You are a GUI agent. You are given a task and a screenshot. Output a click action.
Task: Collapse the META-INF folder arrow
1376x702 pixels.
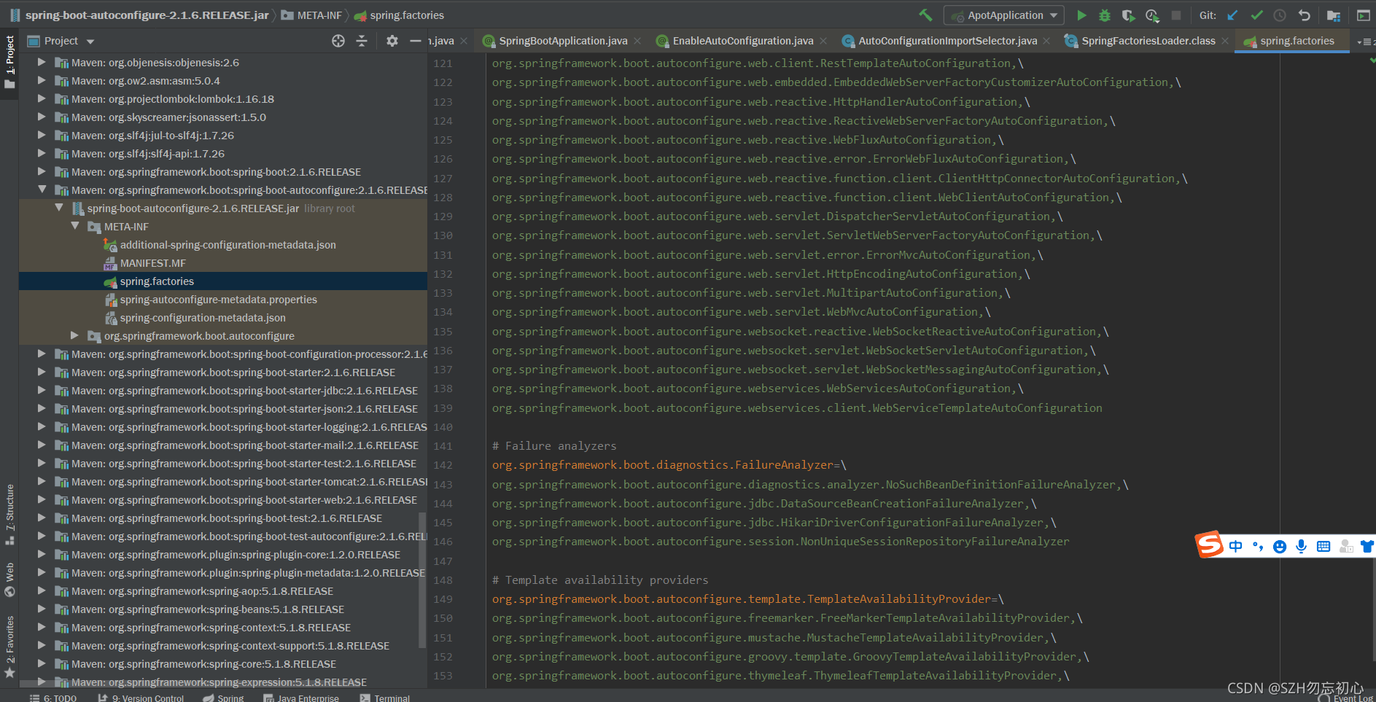pos(75,226)
